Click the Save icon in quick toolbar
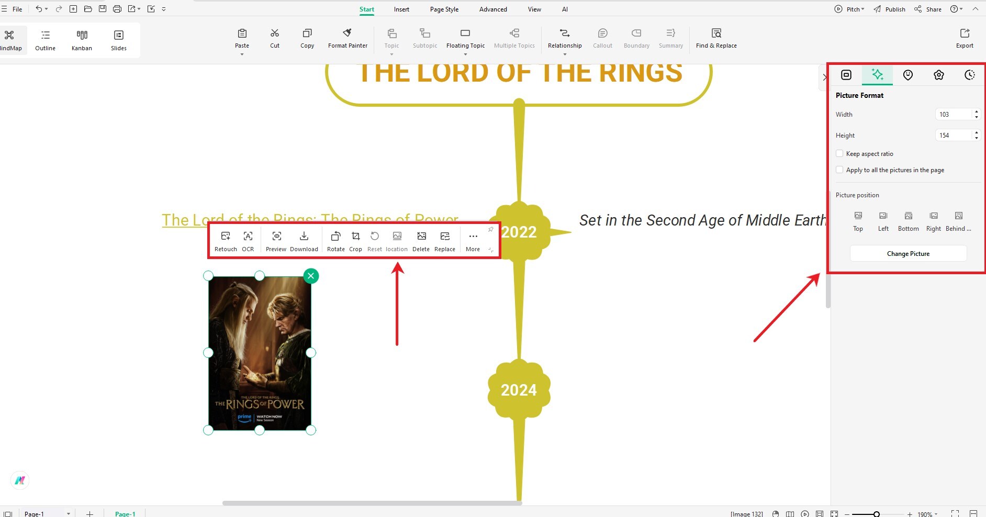The image size is (986, 517). [103, 9]
